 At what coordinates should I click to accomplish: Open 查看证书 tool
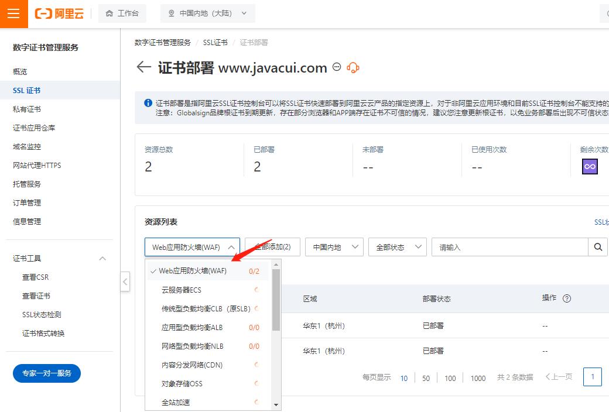(36, 296)
